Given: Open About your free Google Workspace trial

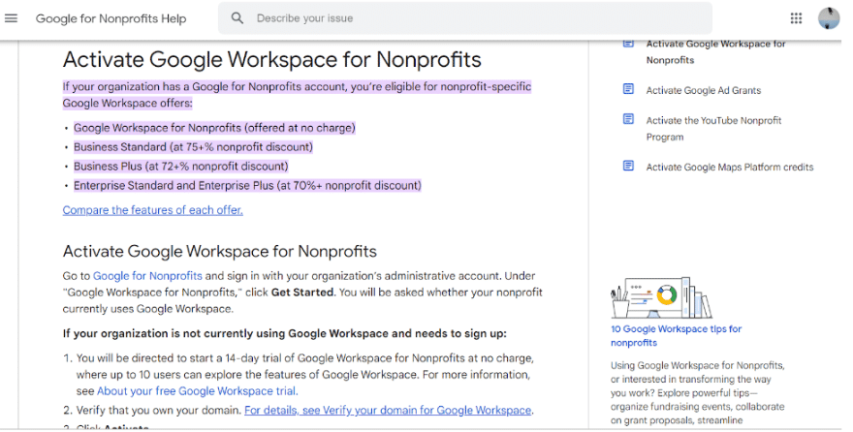Looking at the screenshot, I should (197, 391).
